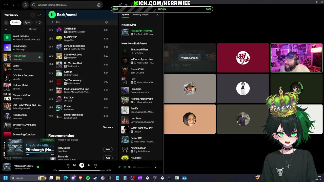The image size is (324, 182).
Task: Select the By you filter chip
Action: [28, 22]
